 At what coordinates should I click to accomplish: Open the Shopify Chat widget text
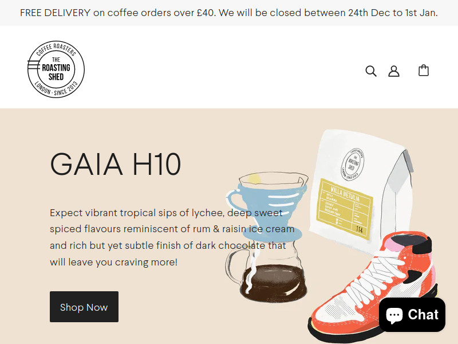(423, 315)
